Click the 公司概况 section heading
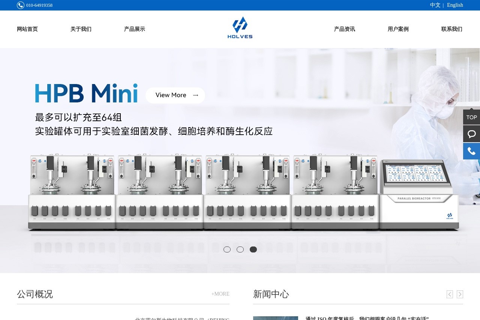The width and height of the screenshot is (480, 320). tap(35, 294)
